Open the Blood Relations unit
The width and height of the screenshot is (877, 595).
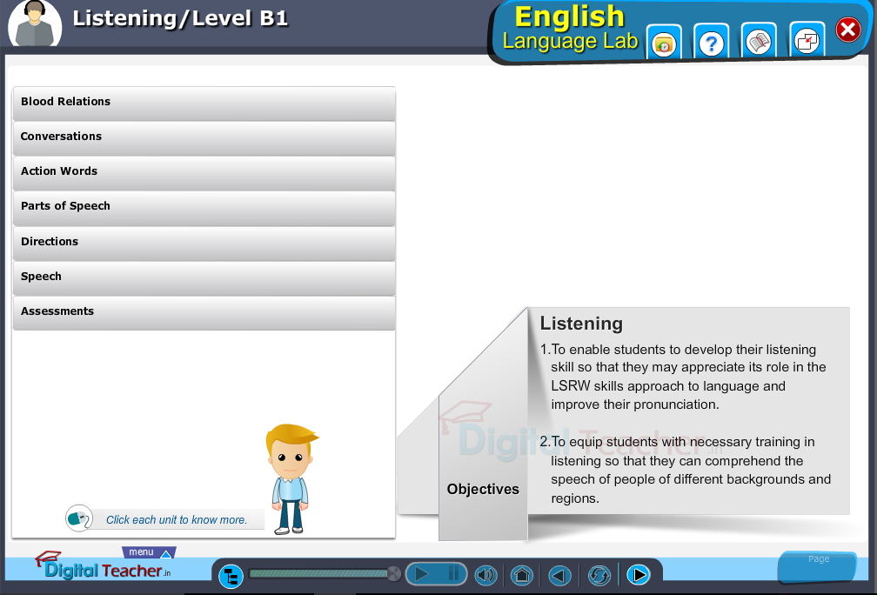point(204,103)
